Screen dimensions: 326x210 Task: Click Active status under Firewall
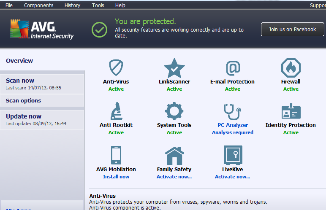291,89
